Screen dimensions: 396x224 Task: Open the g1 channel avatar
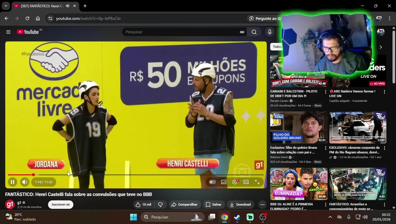point(10,204)
